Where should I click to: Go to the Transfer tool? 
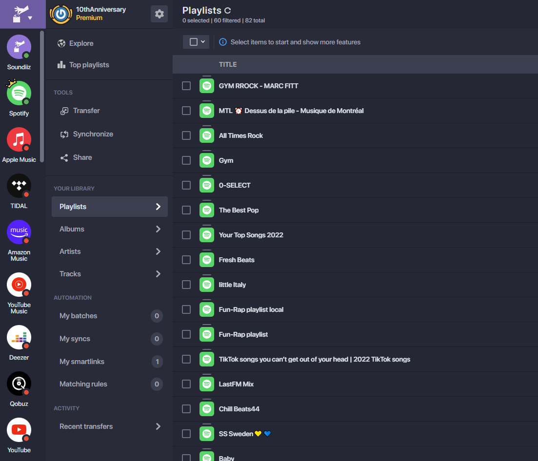point(86,111)
